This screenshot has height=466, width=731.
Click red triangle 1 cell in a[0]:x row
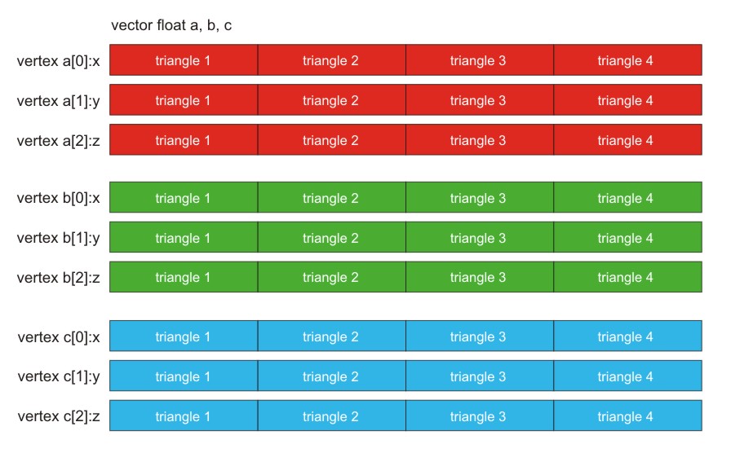[184, 60]
